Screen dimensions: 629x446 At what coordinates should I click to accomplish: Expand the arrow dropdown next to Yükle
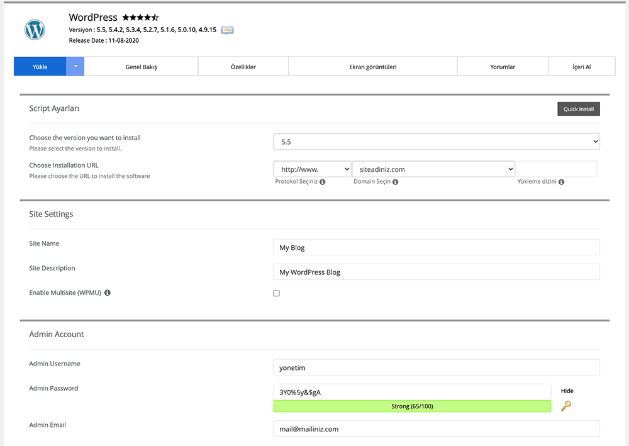click(x=75, y=66)
